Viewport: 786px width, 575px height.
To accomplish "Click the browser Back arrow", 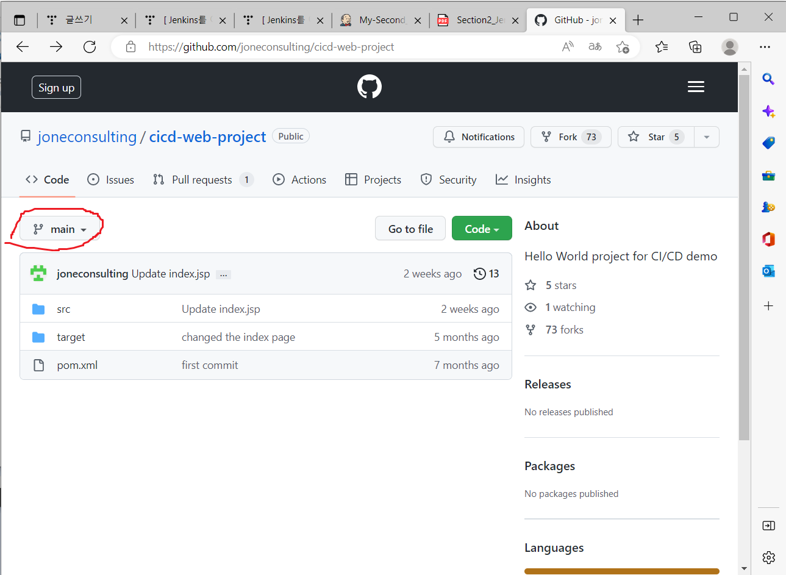I will pyautogui.click(x=23, y=47).
